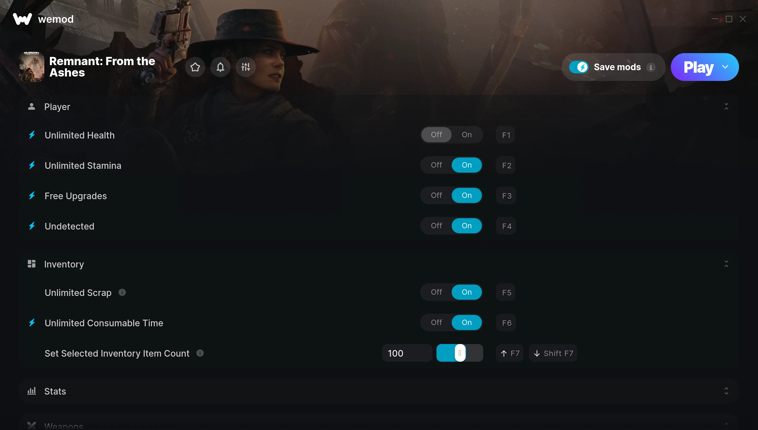Viewport: 758px width, 430px height.
Task: Favorite the game with the star icon
Action: [x=195, y=67]
